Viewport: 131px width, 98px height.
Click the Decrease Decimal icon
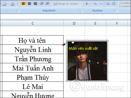point(113,4)
